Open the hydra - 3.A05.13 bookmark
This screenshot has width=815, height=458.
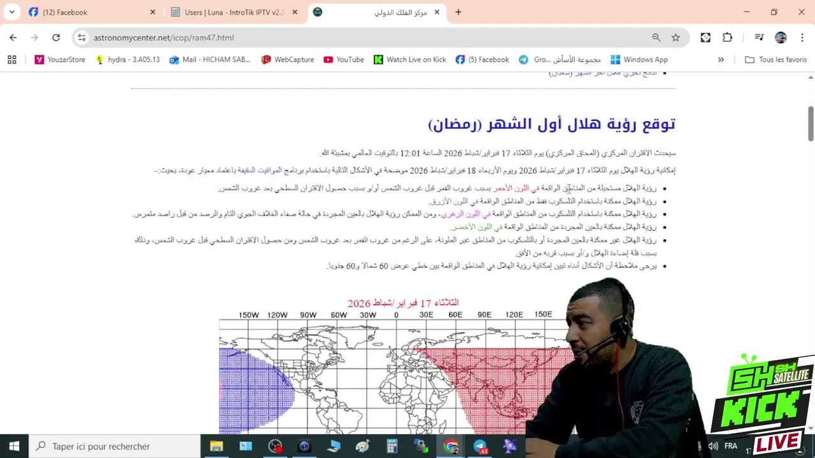pyautogui.click(x=127, y=59)
